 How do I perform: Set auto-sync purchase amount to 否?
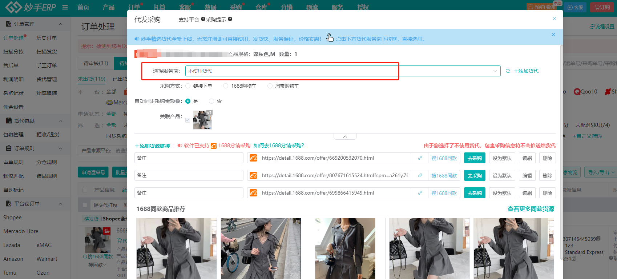211,101
